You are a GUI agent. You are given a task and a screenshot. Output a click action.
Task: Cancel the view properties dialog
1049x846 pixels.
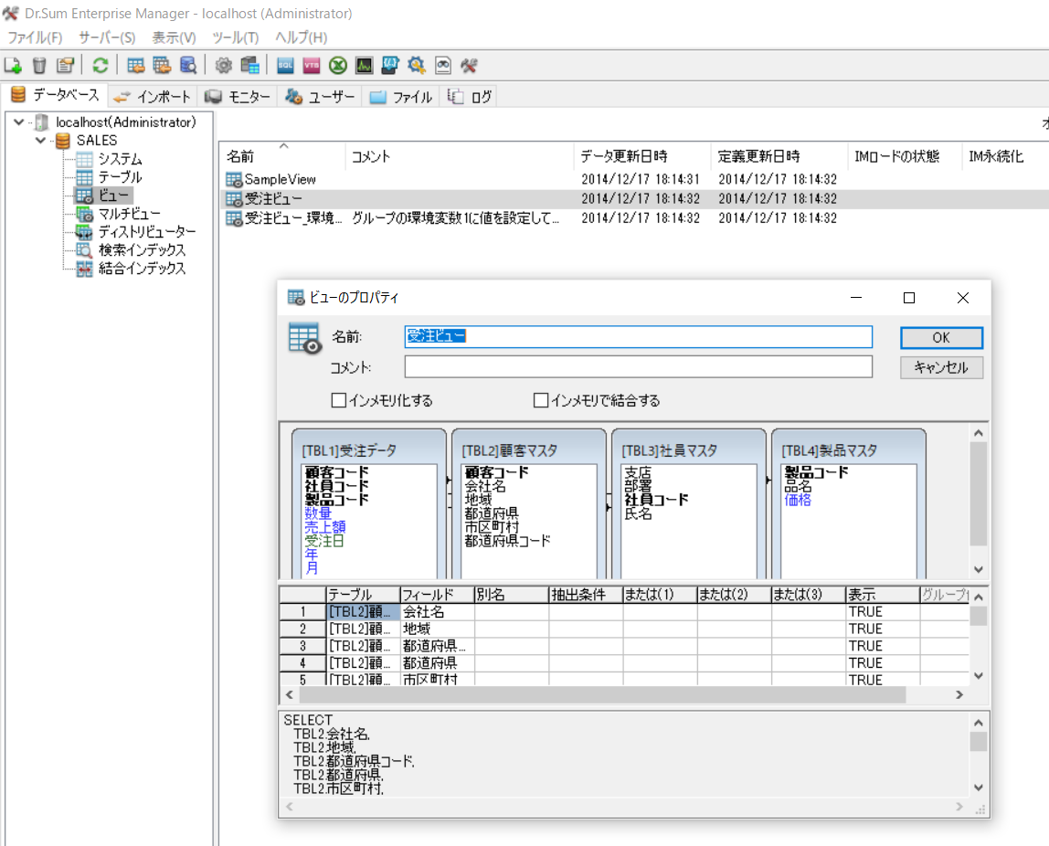coord(941,367)
